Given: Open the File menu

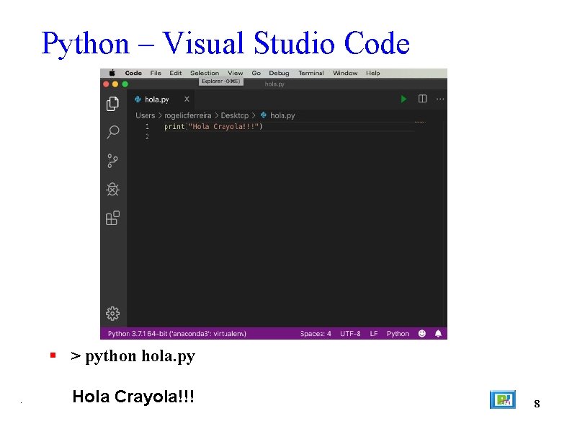Looking at the screenshot, I should tap(156, 73).
